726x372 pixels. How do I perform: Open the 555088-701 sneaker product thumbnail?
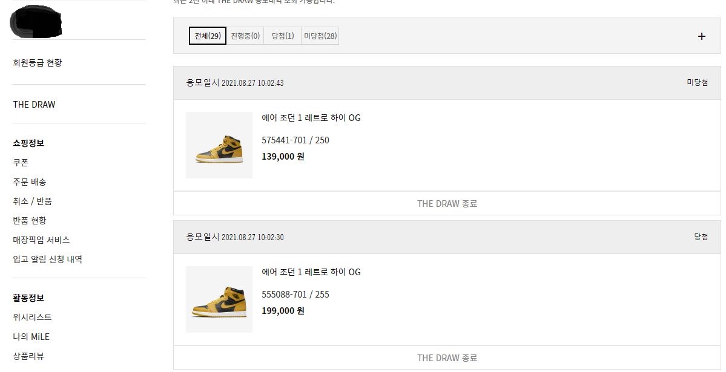point(219,299)
